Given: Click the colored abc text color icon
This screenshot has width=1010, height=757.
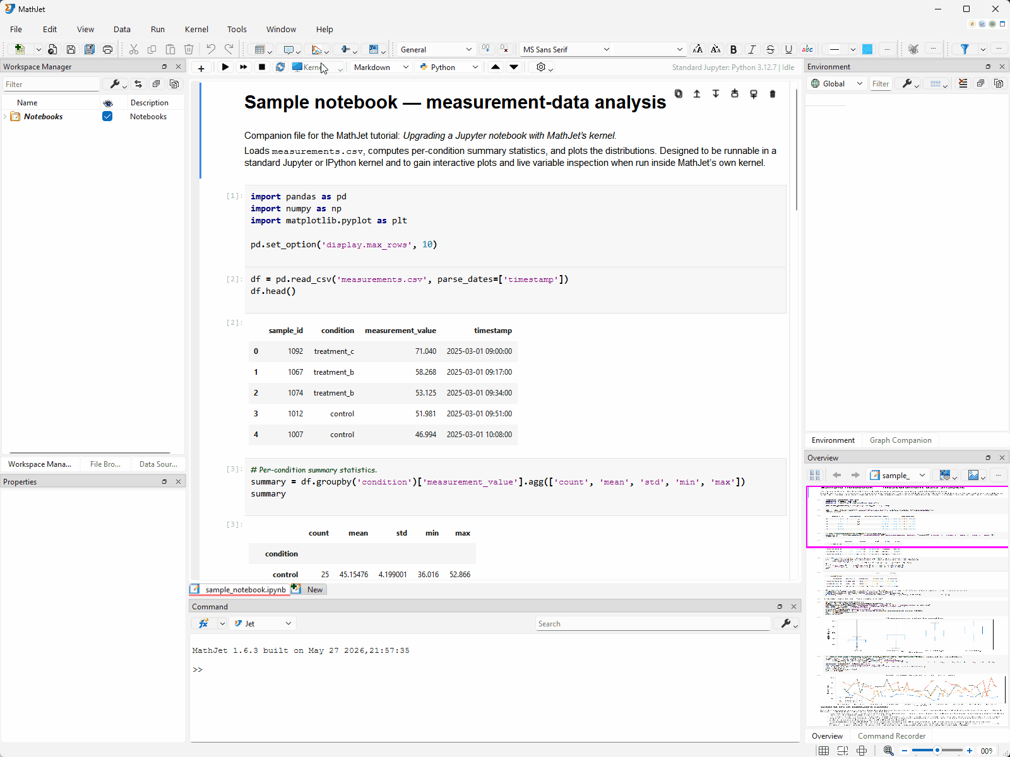Looking at the screenshot, I should coord(807,49).
